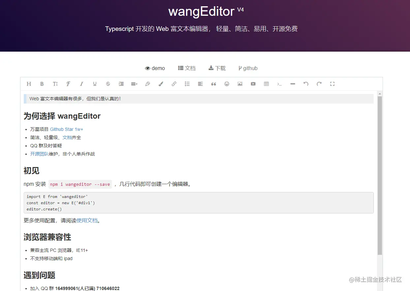Click the list item '不支持移动端和 ipad'
Image resolution: width=410 pixels, height=291 pixels.
(51, 258)
